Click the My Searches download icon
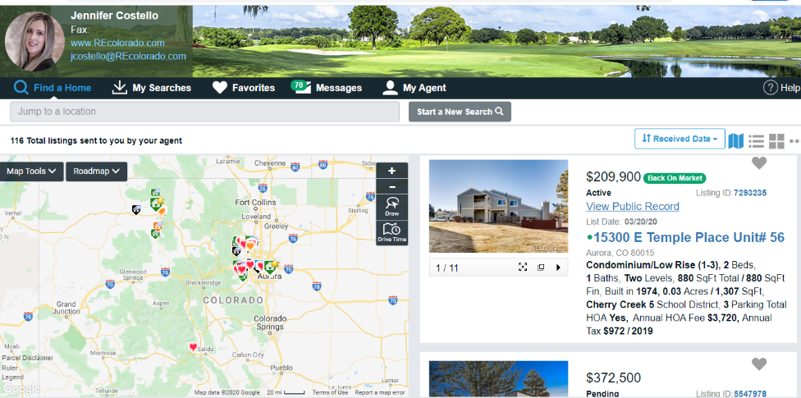This screenshot has height=398, width=801. coord(119,88)
